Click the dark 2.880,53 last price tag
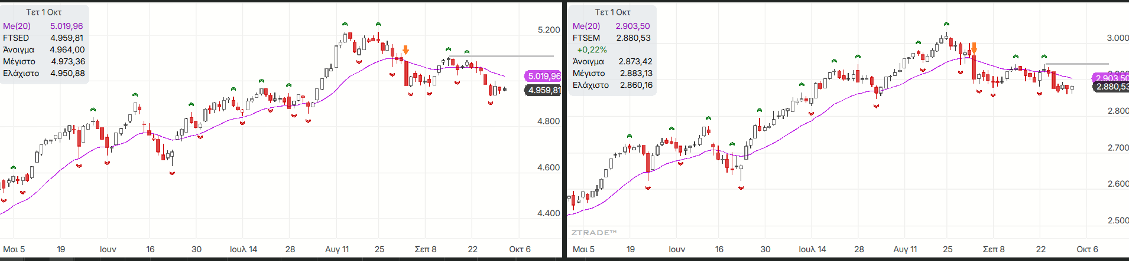1129x261 pixels. pyautogui.click(x=1111, y=87)
